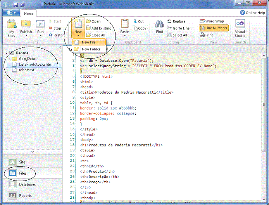
Task: Collapse the Padaria root tree node
Action: click(6, 54)
